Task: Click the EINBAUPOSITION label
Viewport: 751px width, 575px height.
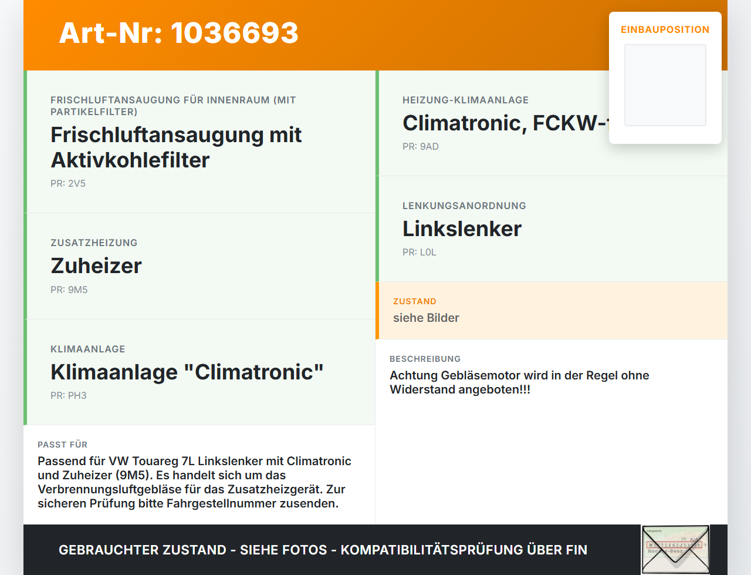Action: tap(665, 29)
